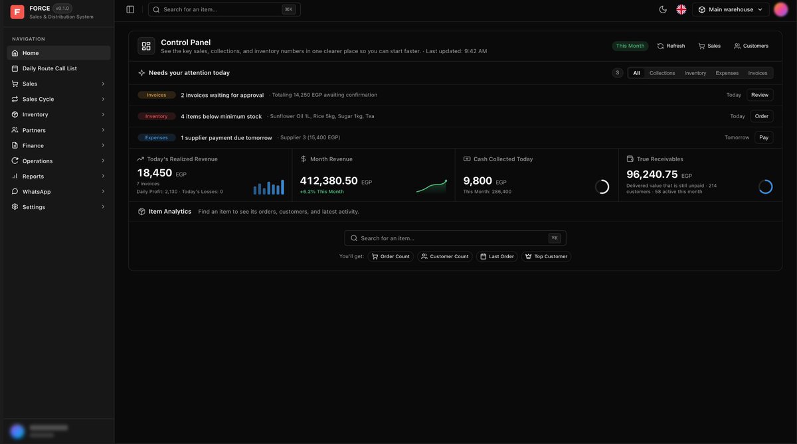The image size is (797, 444).
Task: Open Sales from the header shortcut
Action: [709, 46]
